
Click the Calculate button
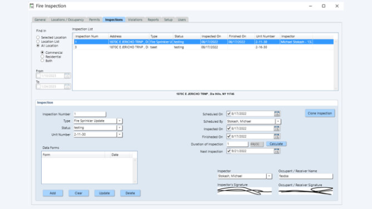pyautogui.click(x=276, y=144)
